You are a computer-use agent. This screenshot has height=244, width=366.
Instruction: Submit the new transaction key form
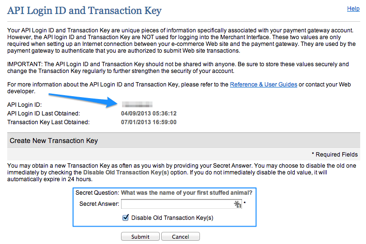coord(140,237)
